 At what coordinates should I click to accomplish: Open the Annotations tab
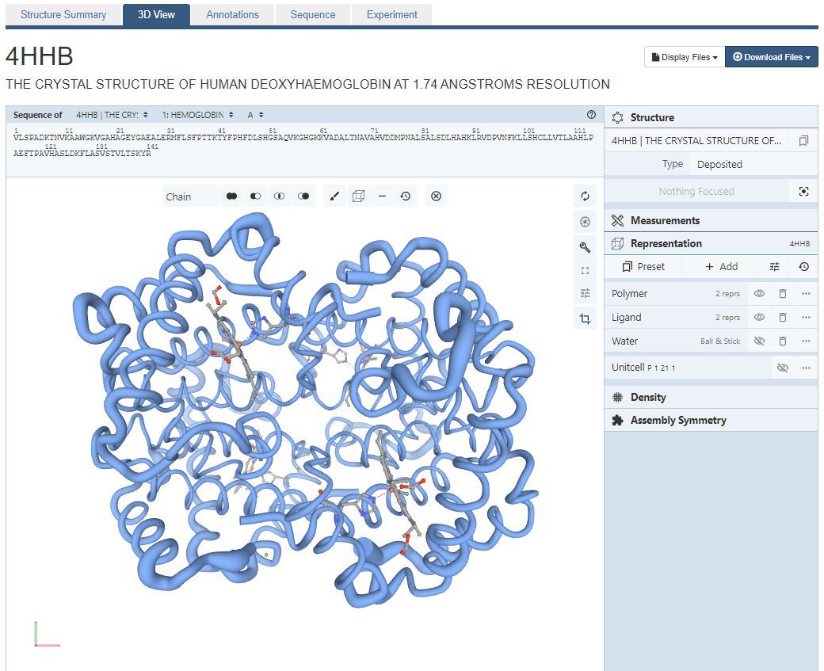click(x=232, y=14)
